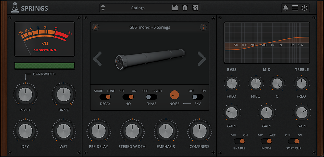The height and width of the screenshot is (157, 324).
Task: Click the TREBLE FREQ knob
Action: pos(301,84)
